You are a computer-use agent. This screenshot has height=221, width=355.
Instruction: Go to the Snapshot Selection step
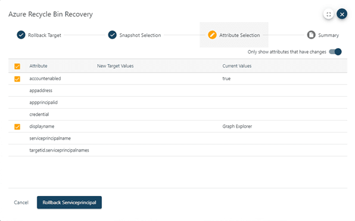click(135, 35)
